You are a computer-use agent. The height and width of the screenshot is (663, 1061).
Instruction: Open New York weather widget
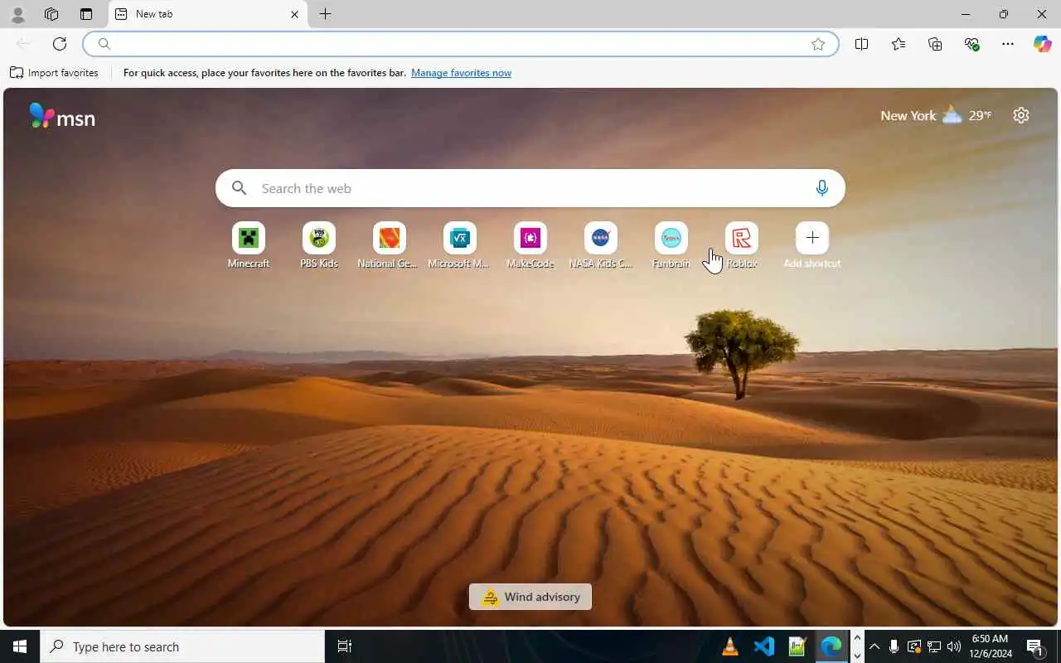click(x=936, y=115)
